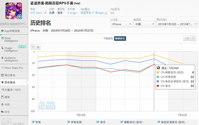Open Audience Intelligence in sidebar

tap(14, 59)
